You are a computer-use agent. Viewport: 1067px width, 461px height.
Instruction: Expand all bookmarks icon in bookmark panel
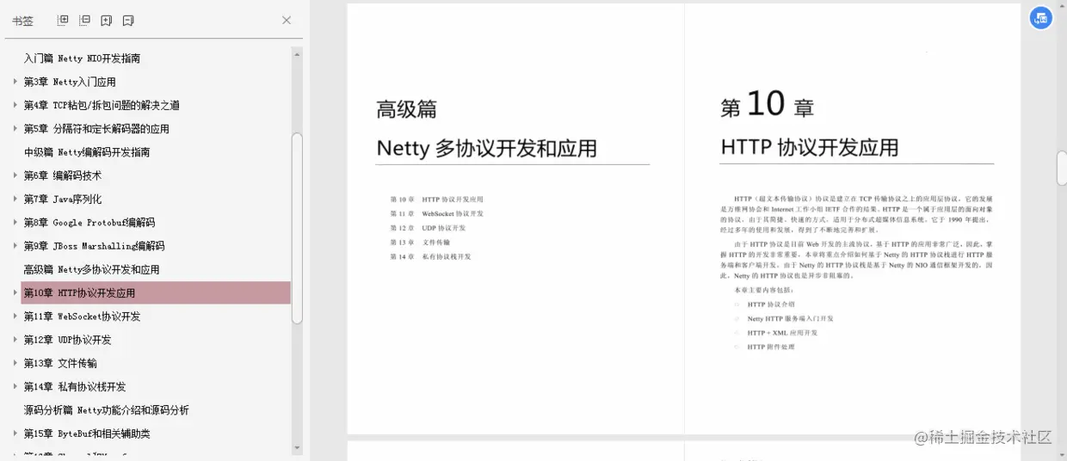pyautogui.click(x=63, y=20)
